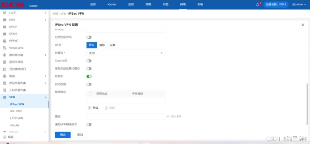The image size is (310, 144).
Task: Toggle the Commit位 switch
Action: (89, 61)
